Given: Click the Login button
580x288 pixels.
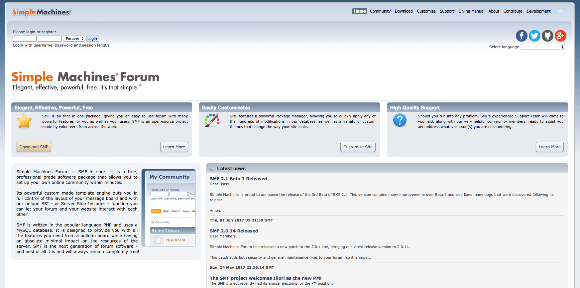Looking at the screenshot, I should coord(92,39).
